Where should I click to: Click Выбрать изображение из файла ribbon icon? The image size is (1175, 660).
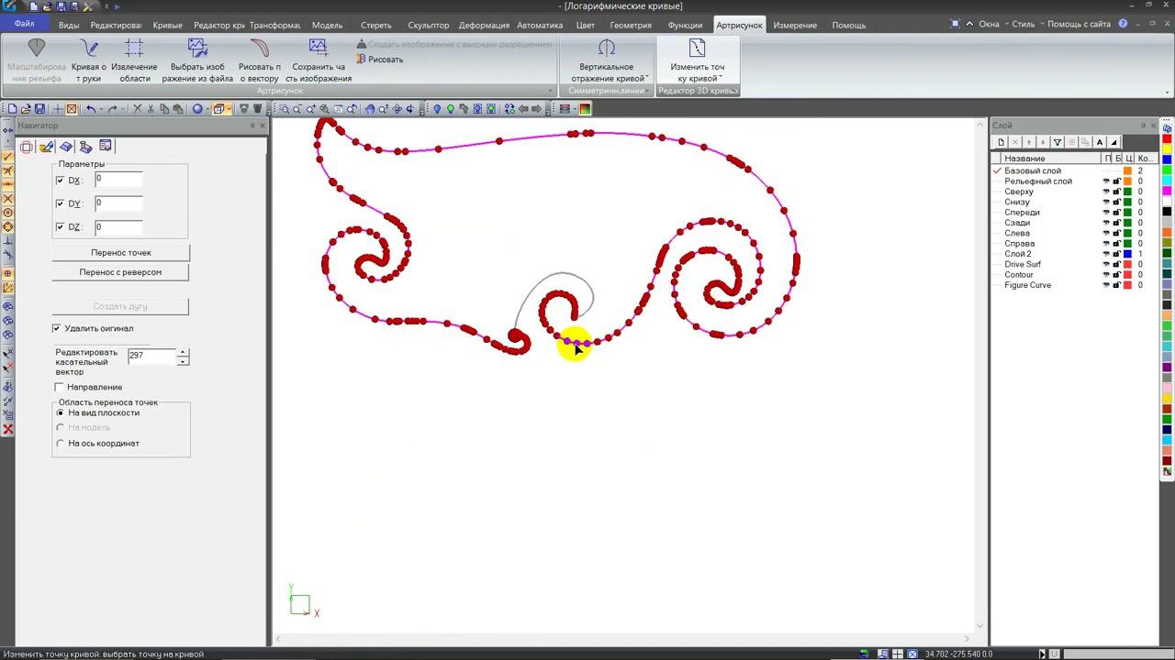pos(197,60)
